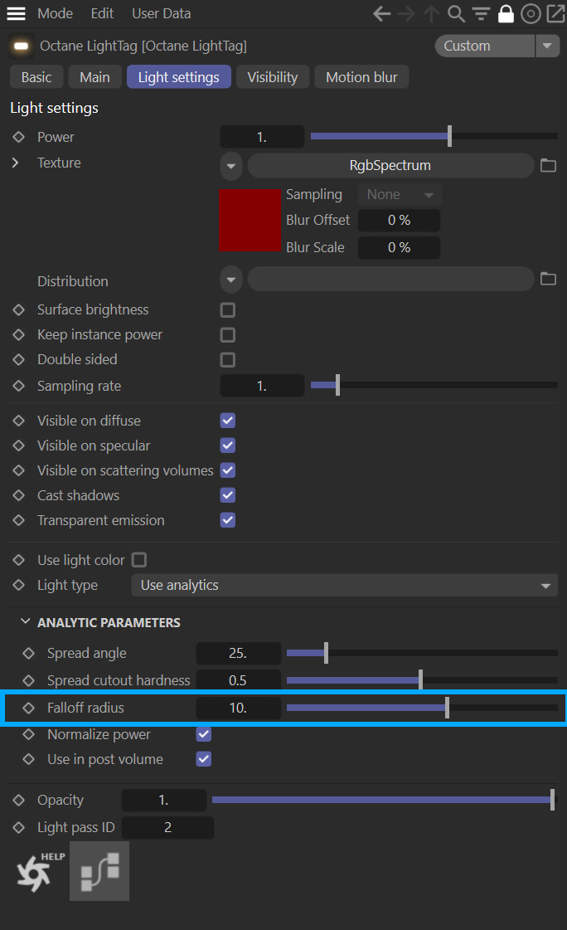
Task: Disable the Cast shadows checkbox
Action: point(228,495)
